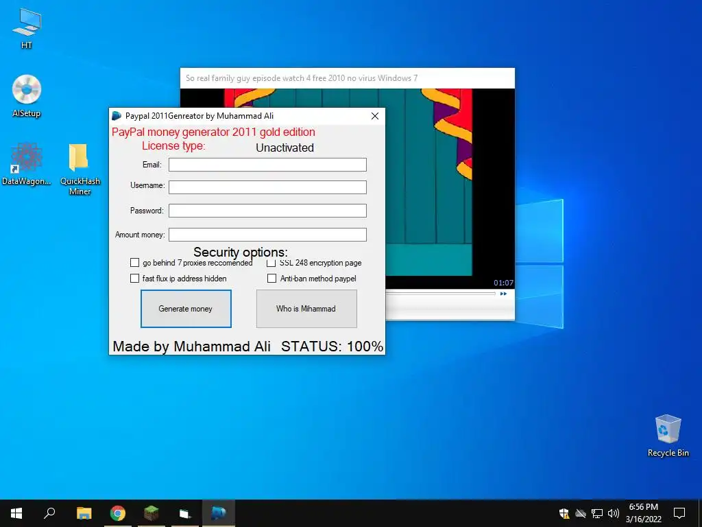Open the AISetup disc icon
This screenshot has height=527, width=702.
[27, 95]
